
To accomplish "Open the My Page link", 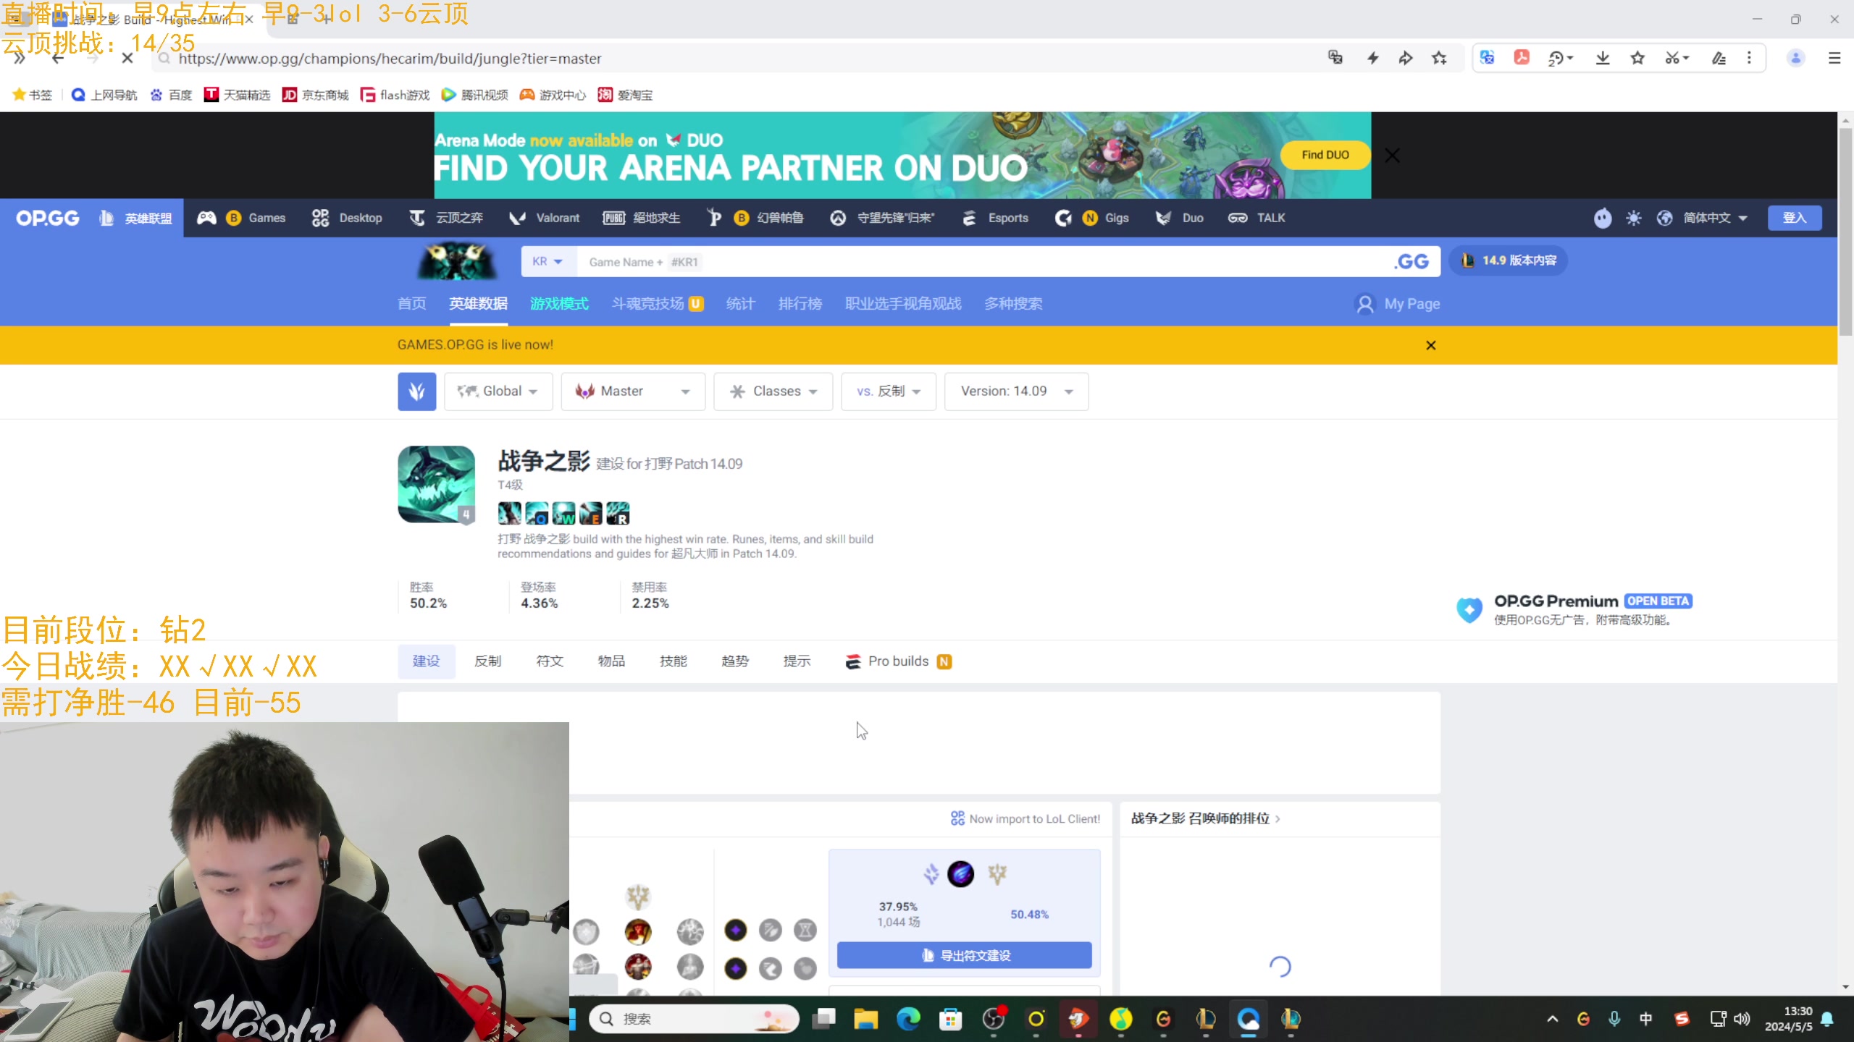I will click(x=1398, y=304).
